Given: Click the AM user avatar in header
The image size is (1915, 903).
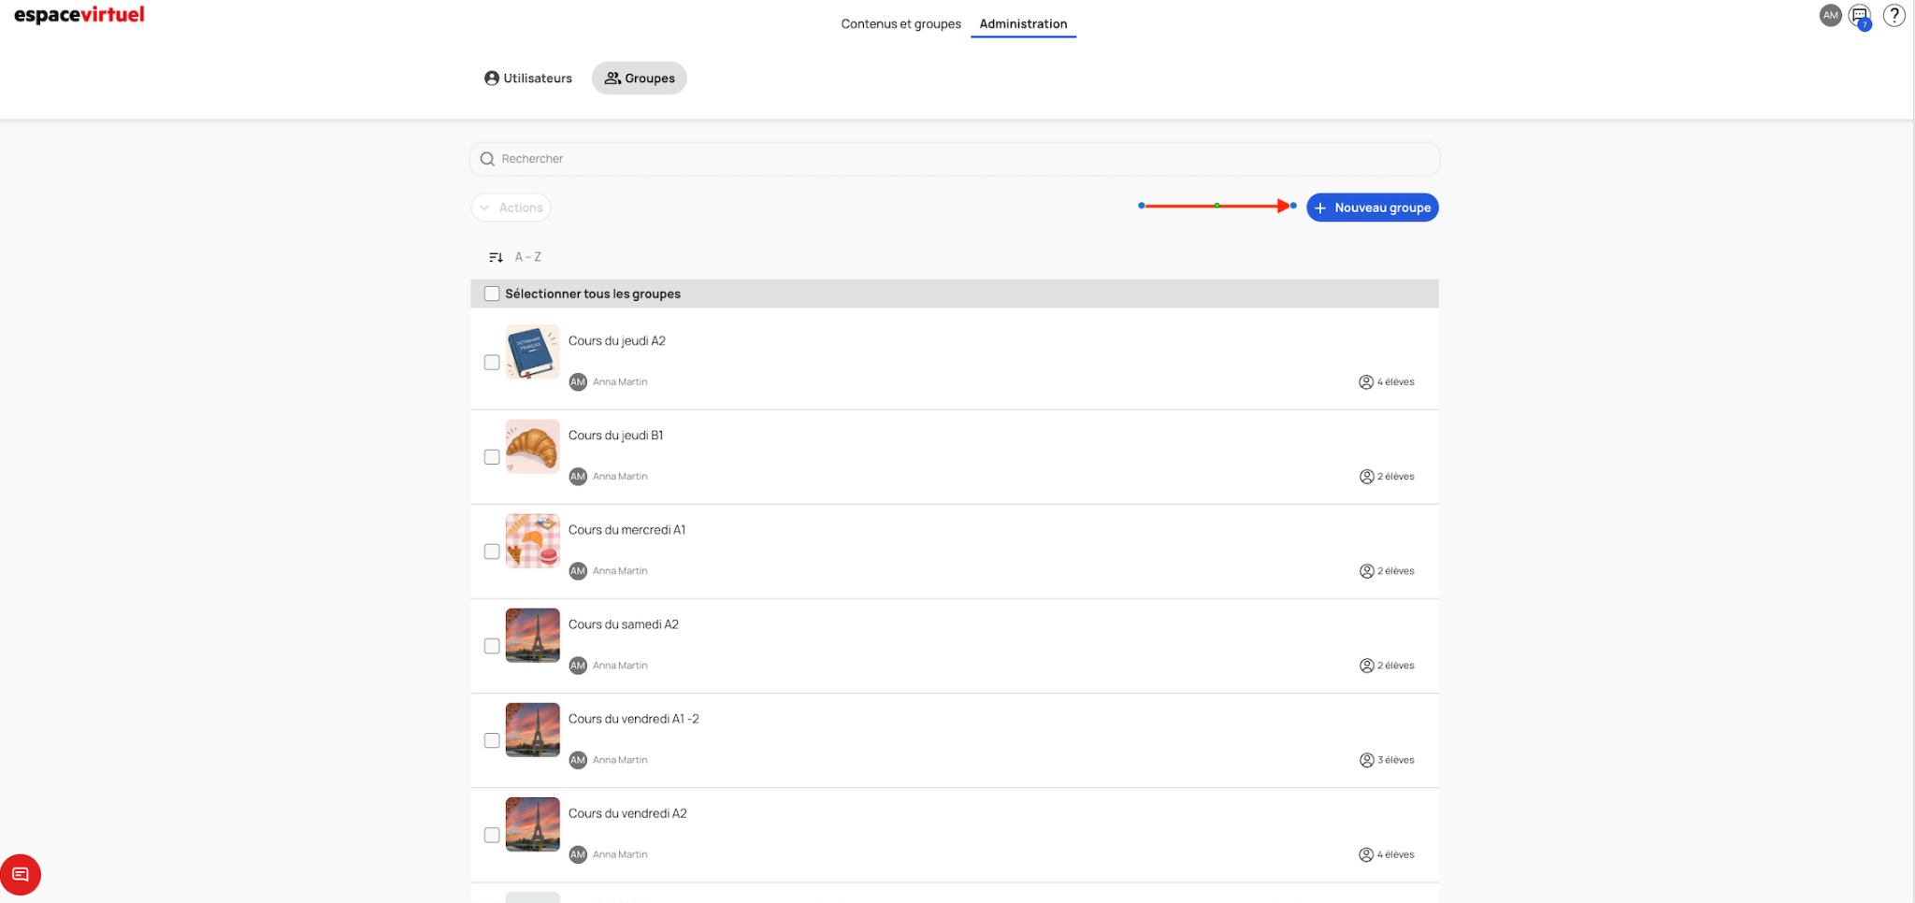Looking at the screenshot, I should (x=1830, y=16).
